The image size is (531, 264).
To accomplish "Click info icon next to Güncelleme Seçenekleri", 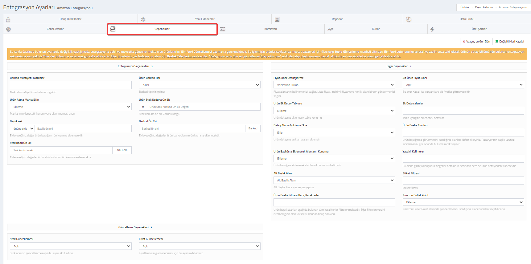I will (151, 227).
